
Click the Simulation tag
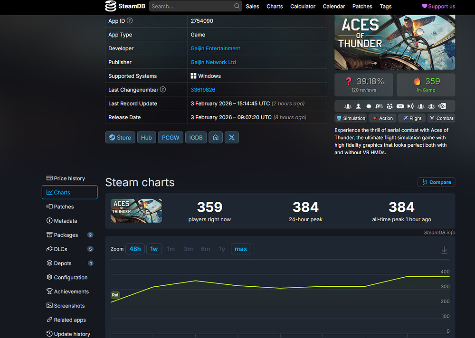click(351, 118)
